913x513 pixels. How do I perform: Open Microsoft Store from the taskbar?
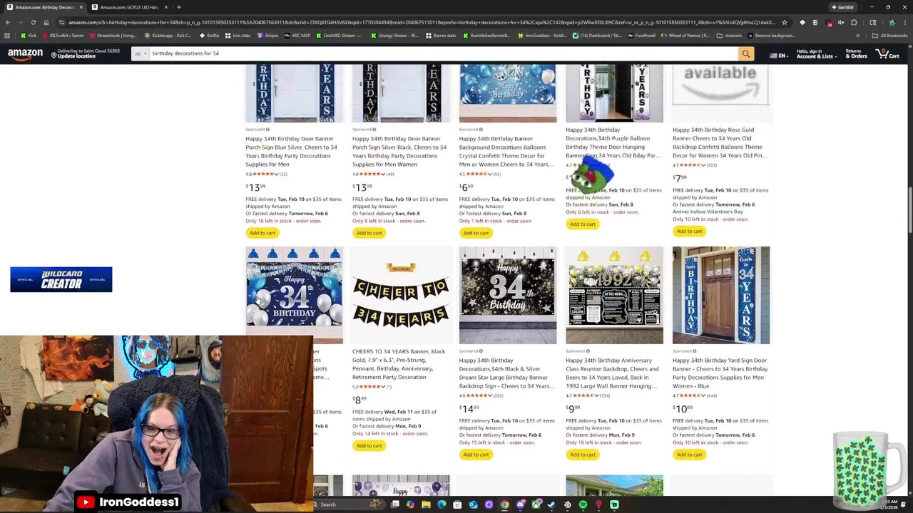pos(457,504)
